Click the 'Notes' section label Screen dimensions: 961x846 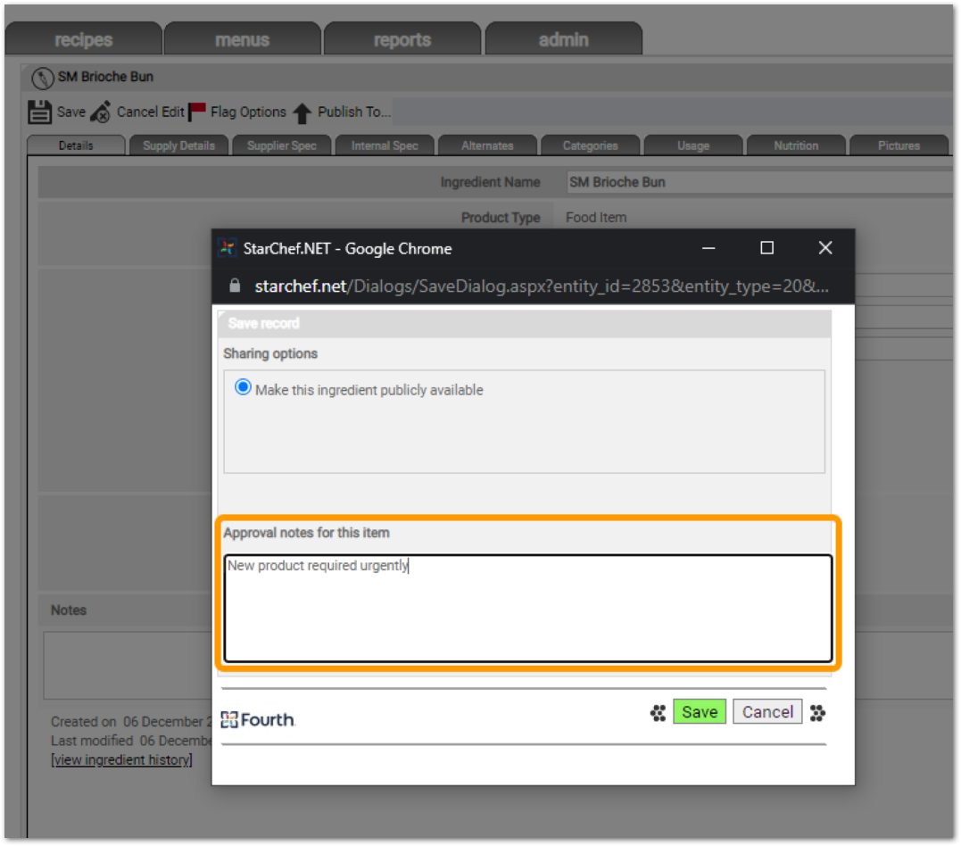tap(69, 610)
